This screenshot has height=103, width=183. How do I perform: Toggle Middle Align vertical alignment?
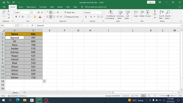pyautogui.click(x=51, y=12)
